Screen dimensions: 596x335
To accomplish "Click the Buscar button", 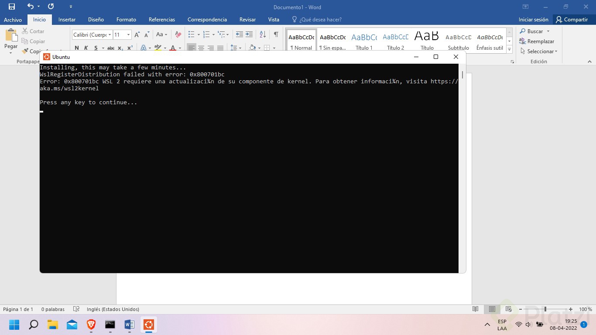I will [x=531, y=31].
